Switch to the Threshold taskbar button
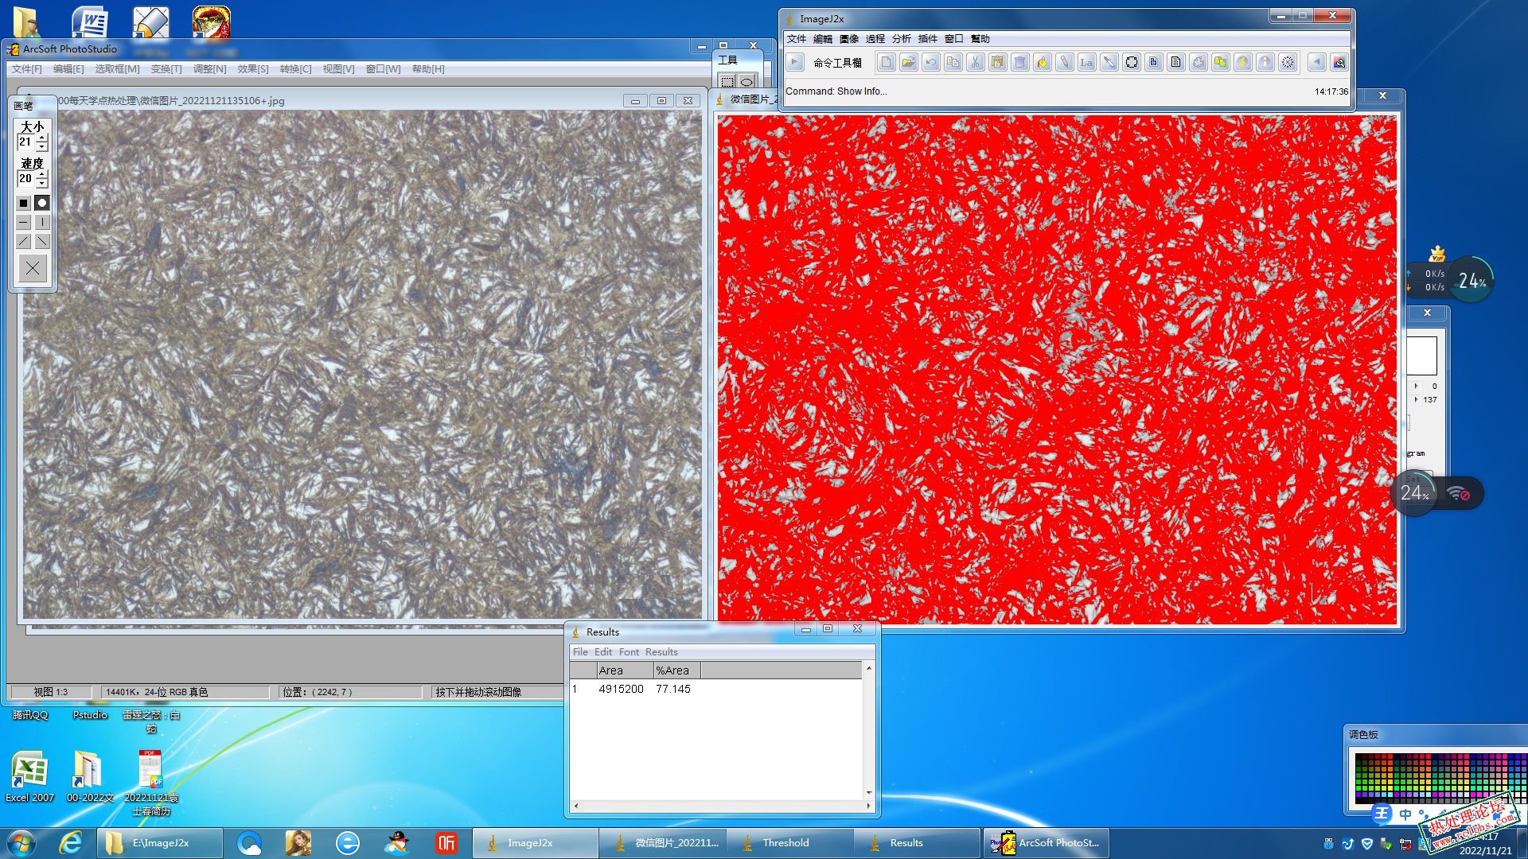The height and width of the screenshot is (859, 1528). [790, 843]
